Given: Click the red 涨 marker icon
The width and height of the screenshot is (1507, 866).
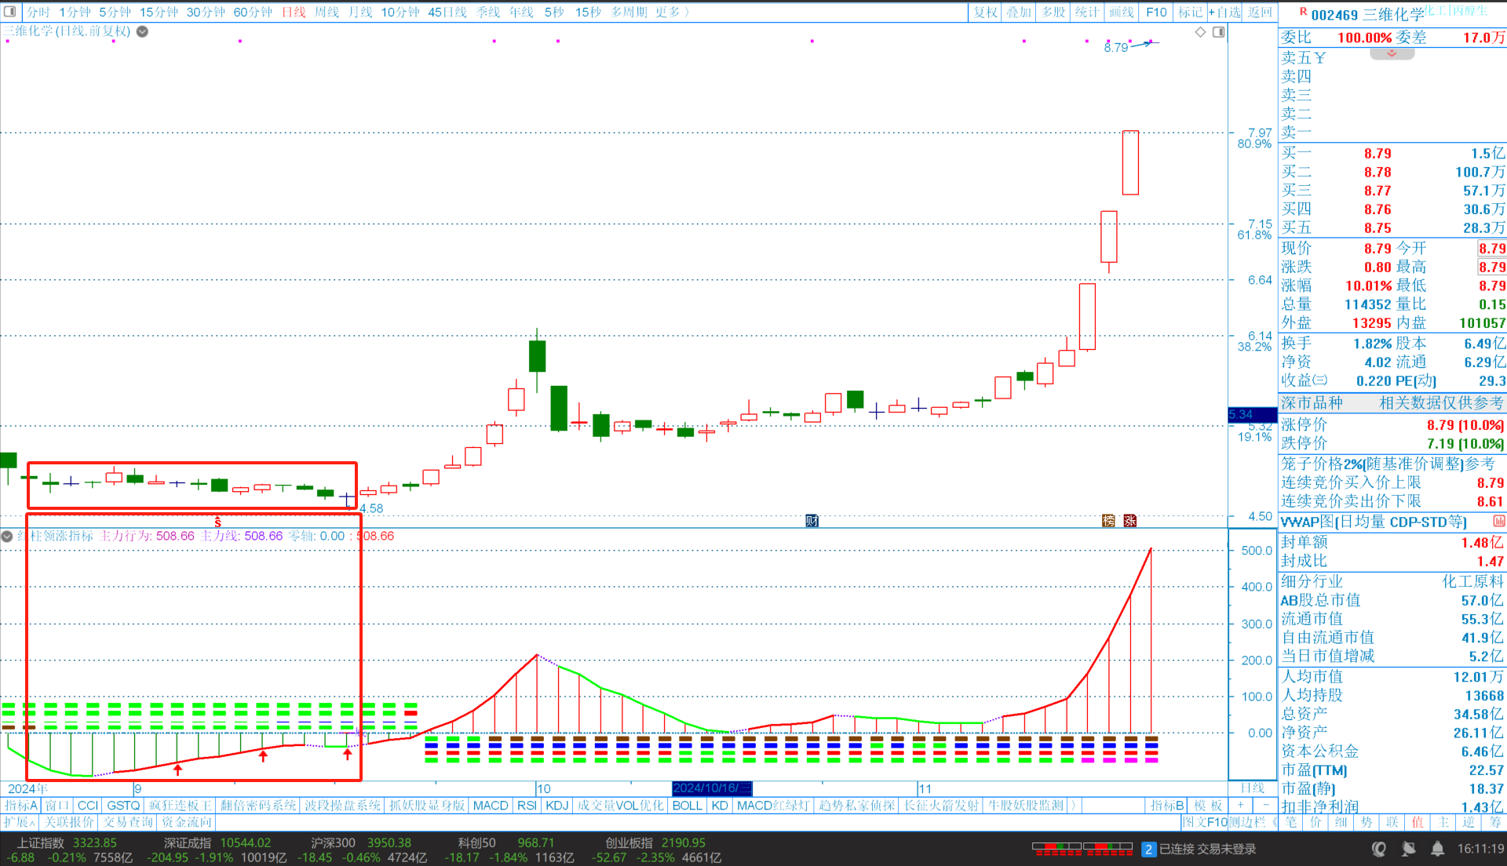Looking at the screenshot, I should (1129, 521).
